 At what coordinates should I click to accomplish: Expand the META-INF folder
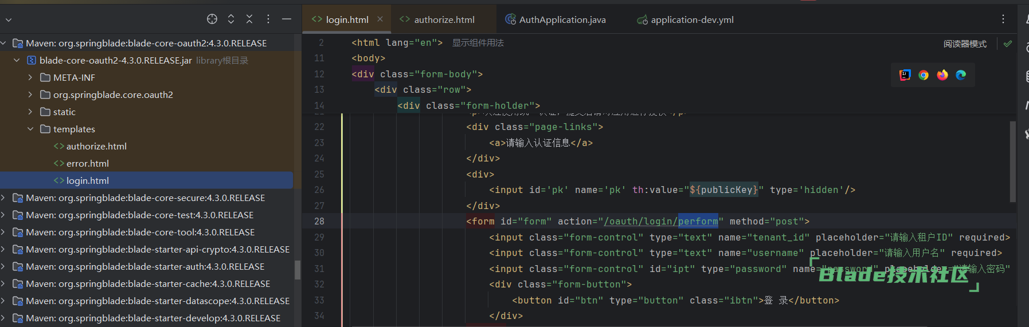(x=30, y=77)
